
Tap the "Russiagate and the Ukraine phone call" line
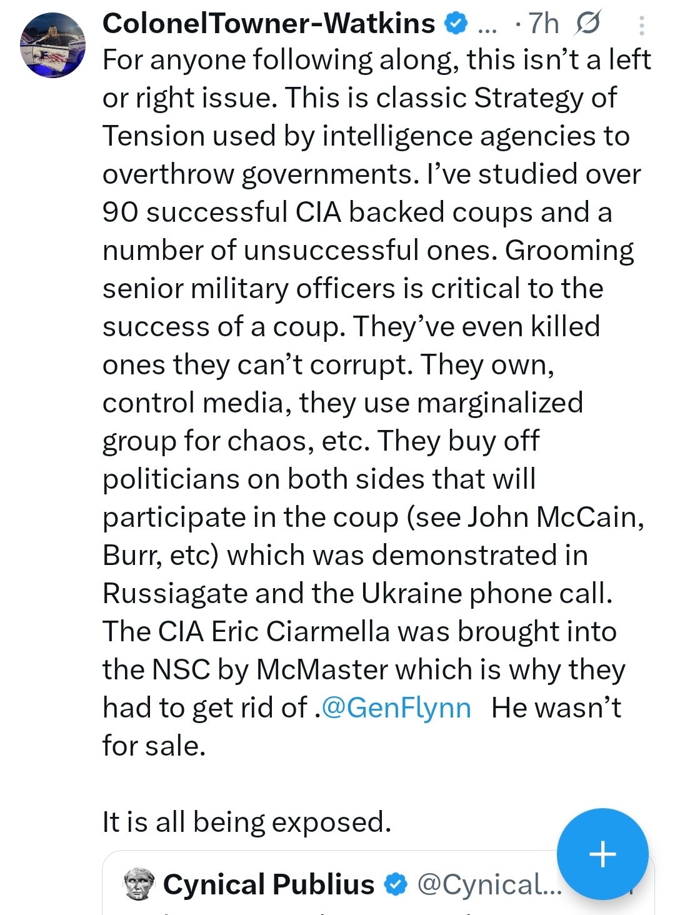click(x=357, y=593)
